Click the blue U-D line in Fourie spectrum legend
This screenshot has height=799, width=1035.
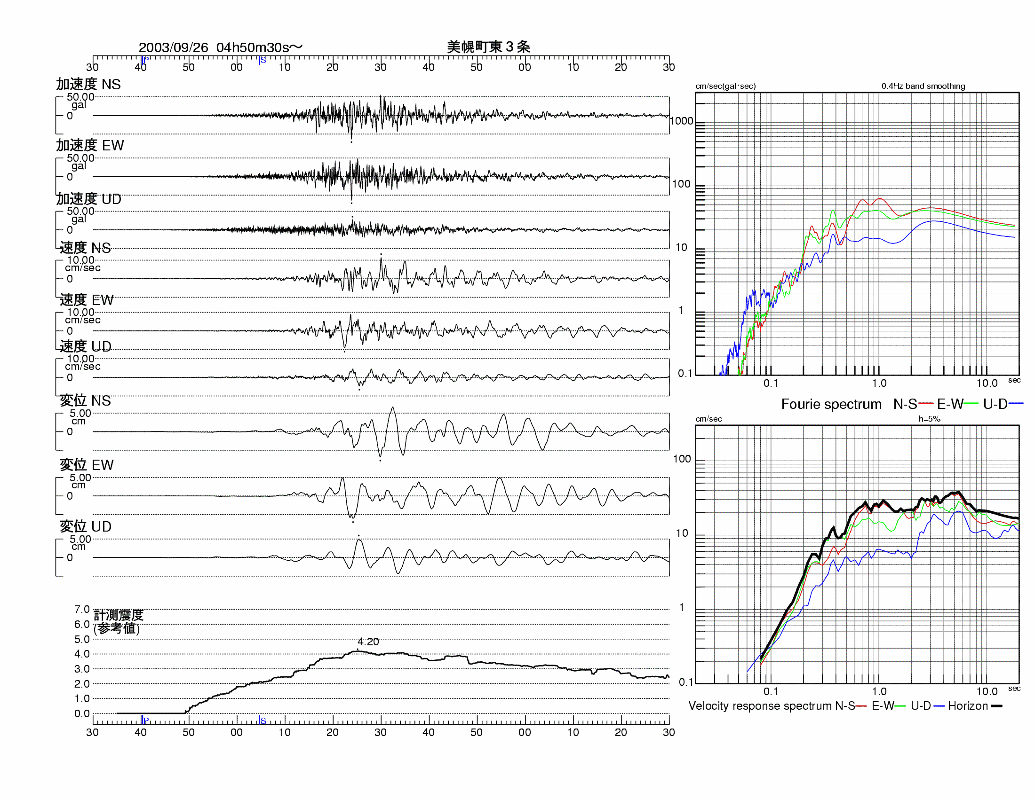point(1016,404)
